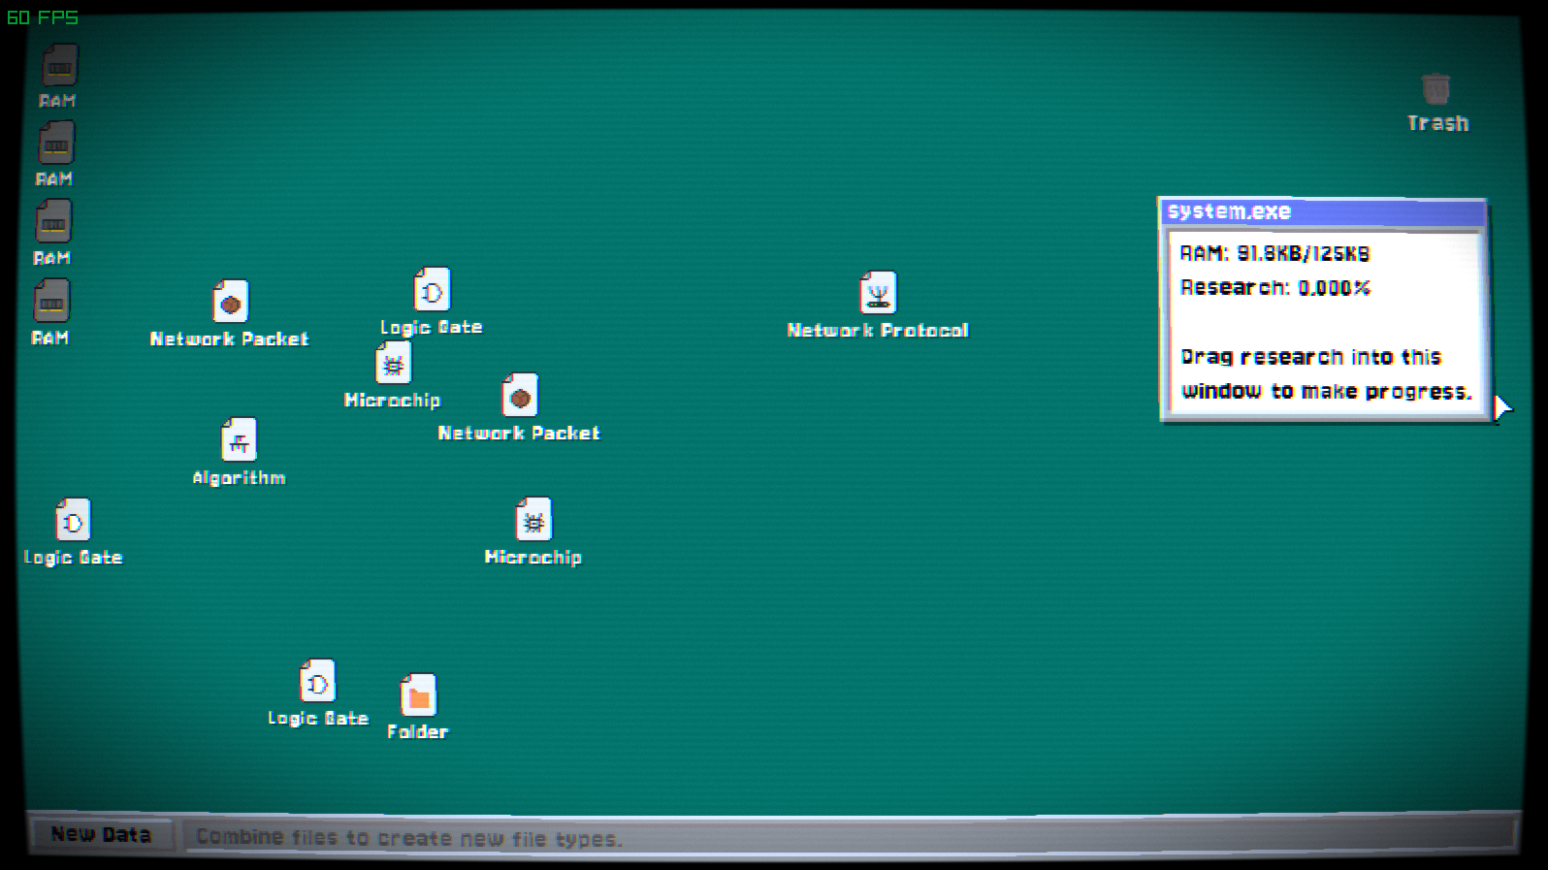Select the Logic Gate file beside the Folder
This screenshot has height=870, width=1548.
(x=317, y=682)
